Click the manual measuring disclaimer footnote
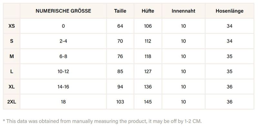This screenshot has height=127, width=258. tap(102, 121)
